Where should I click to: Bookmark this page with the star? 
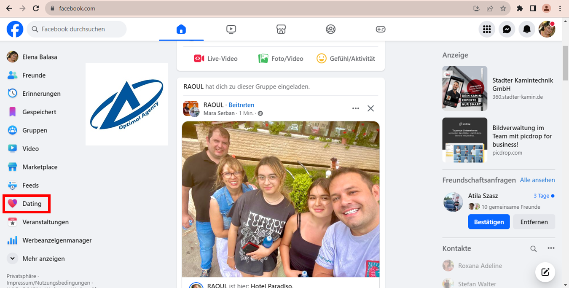tap(503, 8)
